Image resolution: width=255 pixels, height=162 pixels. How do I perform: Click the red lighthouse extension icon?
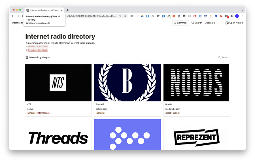(x=211, y=16)
